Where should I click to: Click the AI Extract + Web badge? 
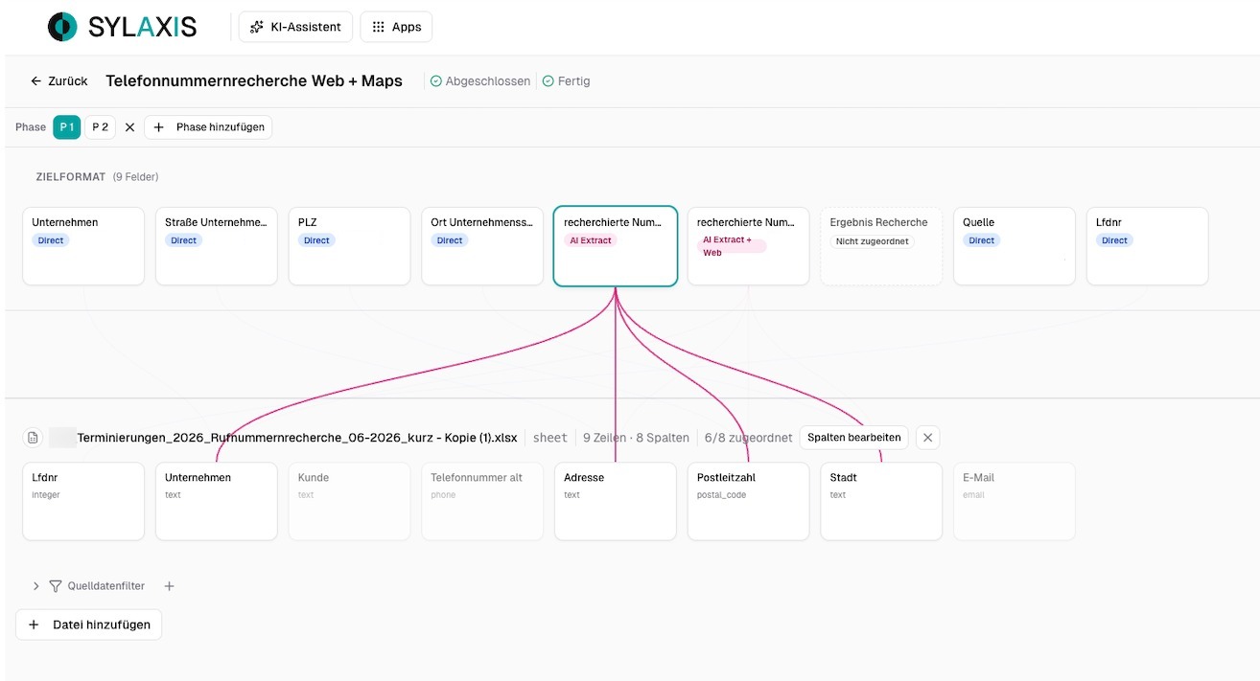[x=732, y=246]
